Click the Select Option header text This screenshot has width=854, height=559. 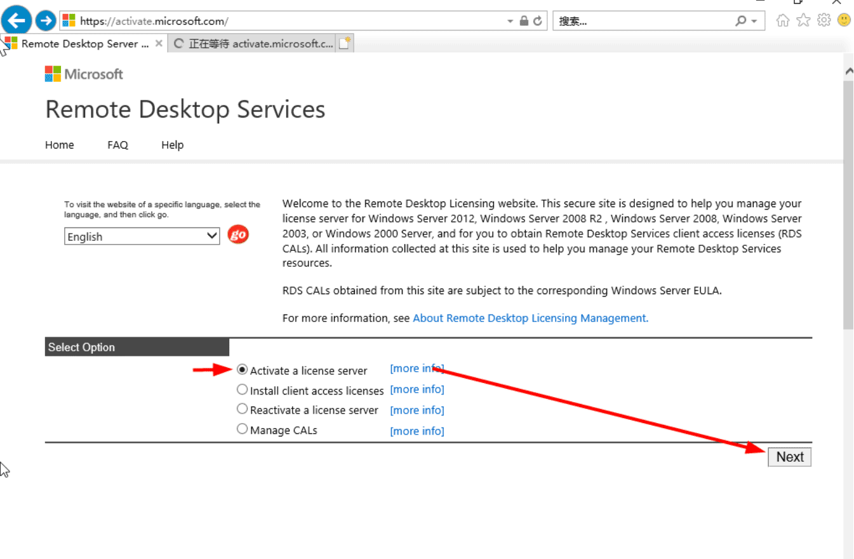pyautogui.click(x=81, y=347)
